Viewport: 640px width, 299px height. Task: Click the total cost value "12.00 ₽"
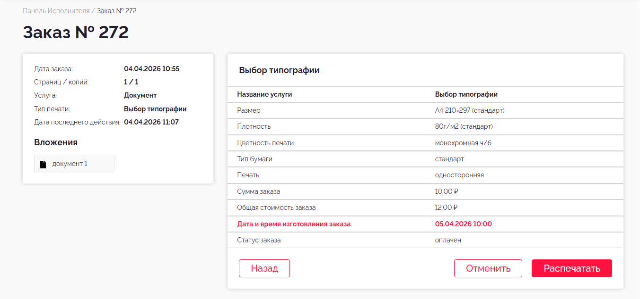(446, 208)
